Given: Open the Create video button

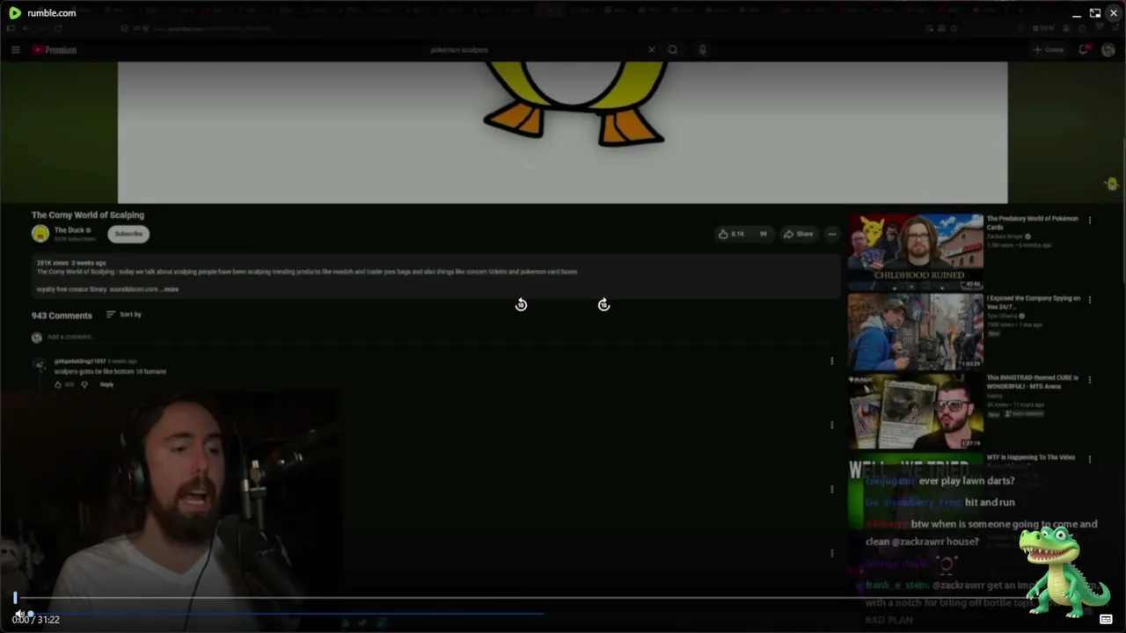Looking at the screenshot, I should [x=1049, y=50].
